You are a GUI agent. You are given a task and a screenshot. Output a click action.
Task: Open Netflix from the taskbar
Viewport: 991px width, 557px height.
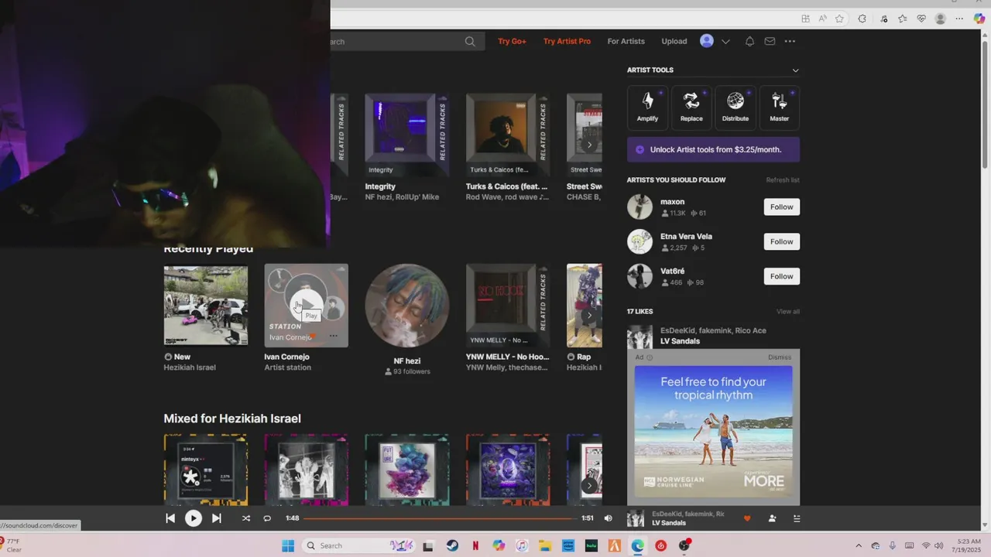click(475, 545)
